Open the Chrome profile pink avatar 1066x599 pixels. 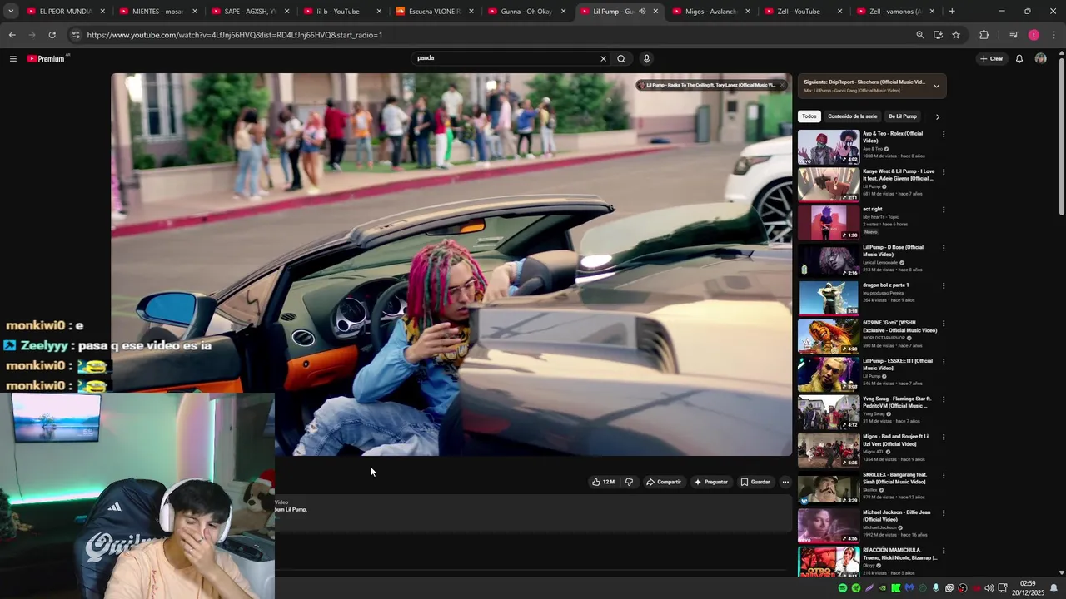point(1034,35)
